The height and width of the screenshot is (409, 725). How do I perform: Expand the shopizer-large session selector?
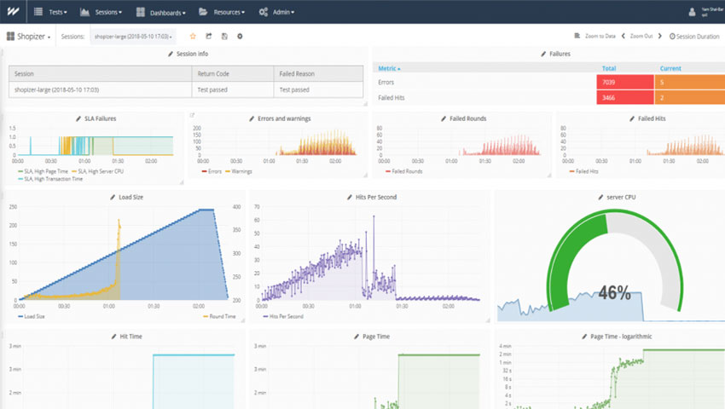(132, 37)
